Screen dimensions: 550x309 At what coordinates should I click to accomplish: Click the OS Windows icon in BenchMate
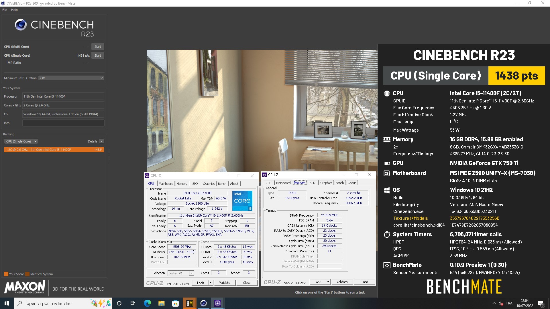tap(387, 190)
